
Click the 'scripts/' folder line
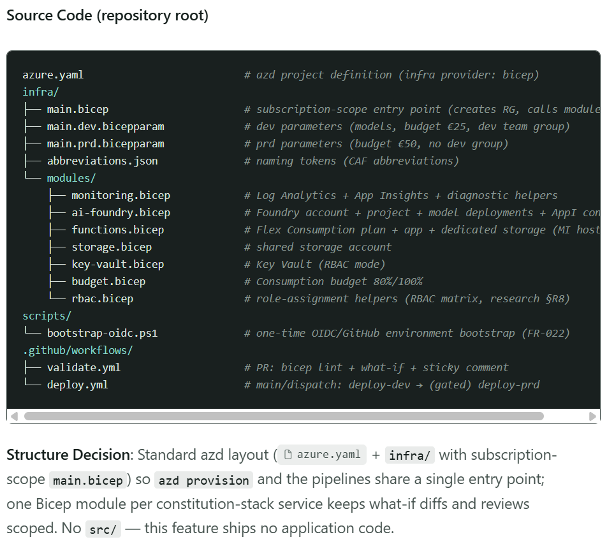pyautogui.click(x=47, y=316)
